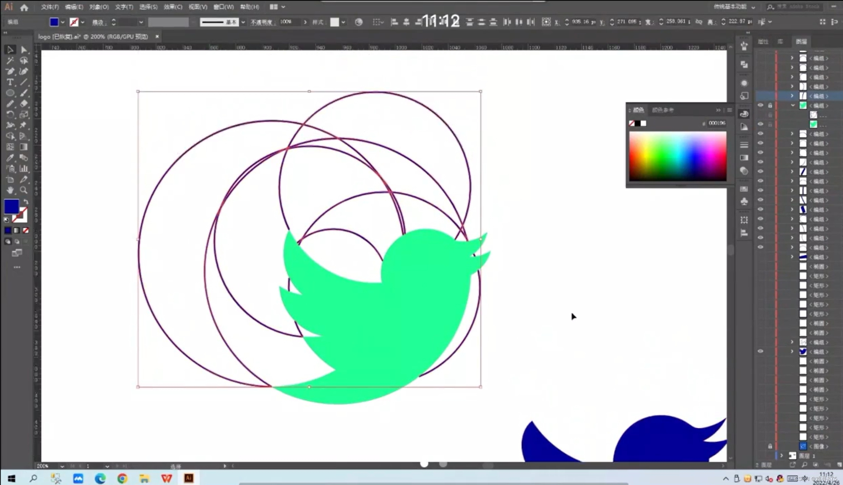Select the Blend tool
843x485 pixels.
(x=24, y=158)
